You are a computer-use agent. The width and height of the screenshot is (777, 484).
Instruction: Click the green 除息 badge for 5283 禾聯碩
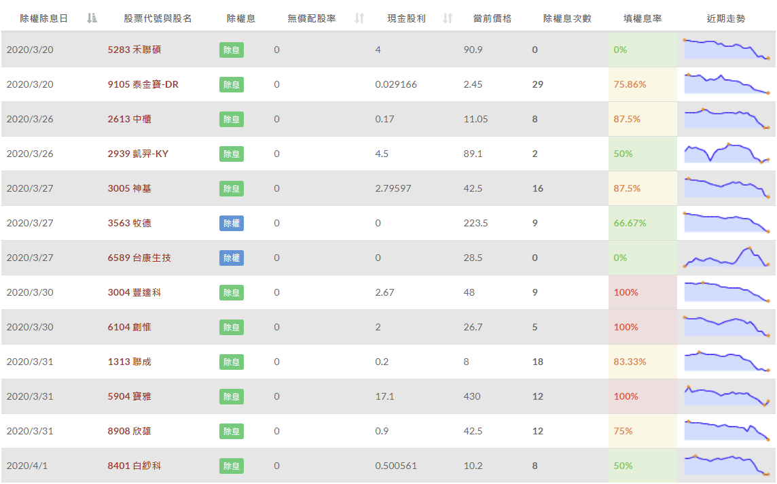232,50
